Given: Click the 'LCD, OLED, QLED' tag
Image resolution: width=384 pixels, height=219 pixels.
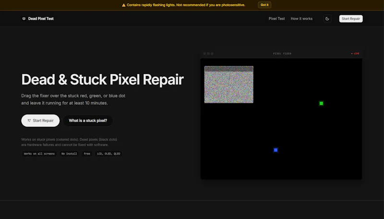Looking at the screenshot, I should coord(108,154).
